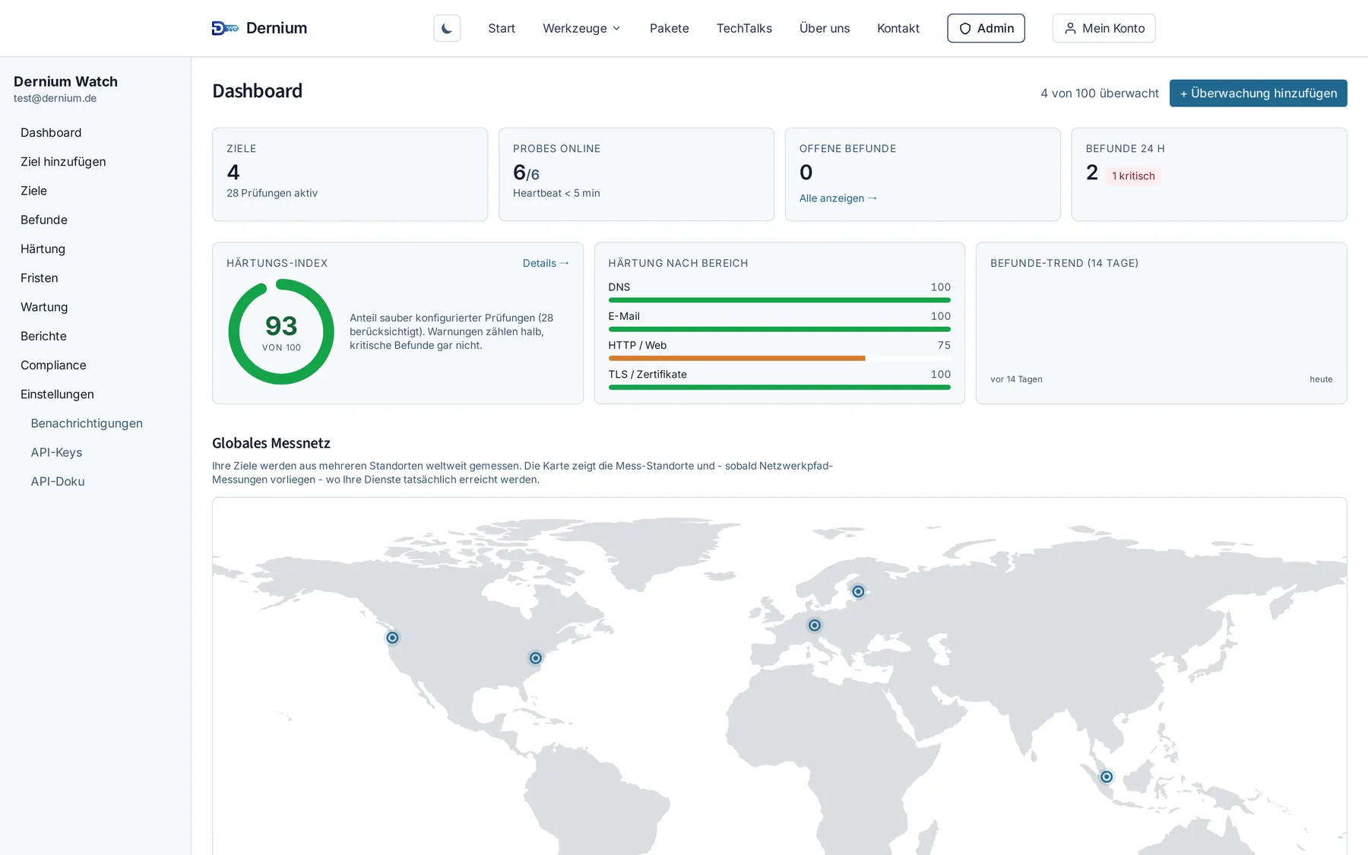Open Mein Konto account button
The image size is (1368, 855).
(x=1104, y=28)
